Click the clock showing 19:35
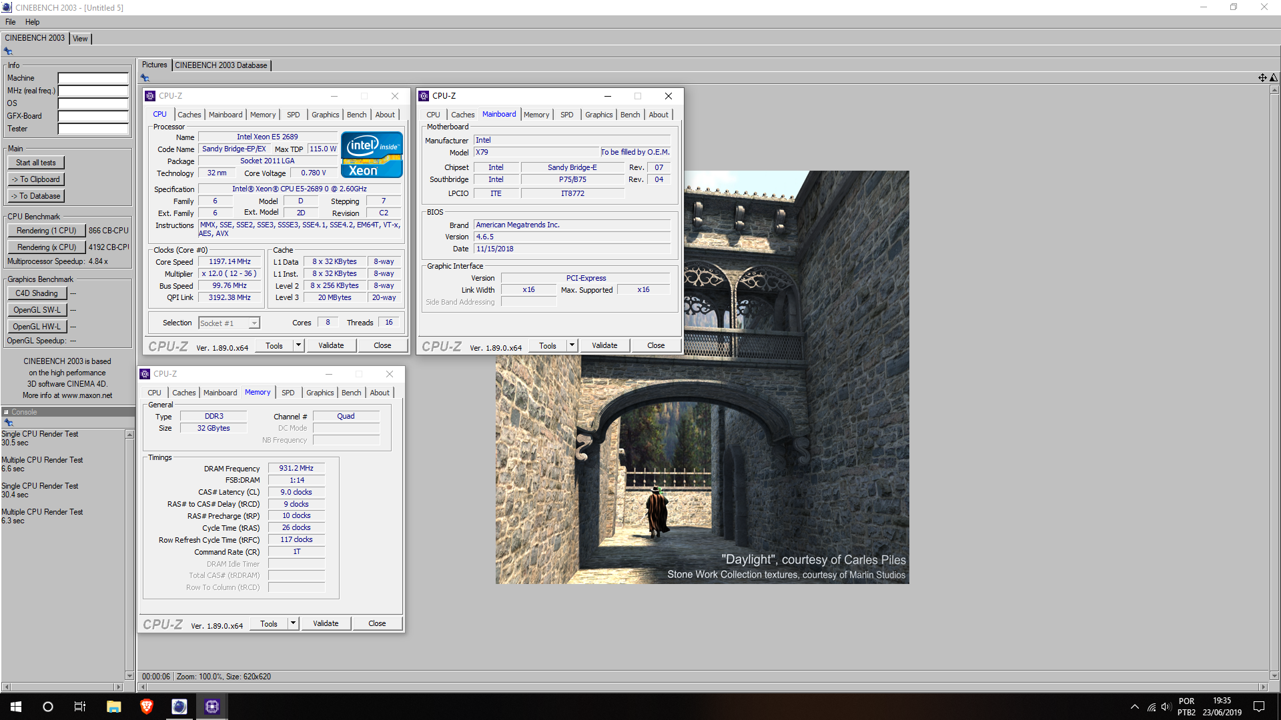Screen dimensions: 1281x720 1222,701
